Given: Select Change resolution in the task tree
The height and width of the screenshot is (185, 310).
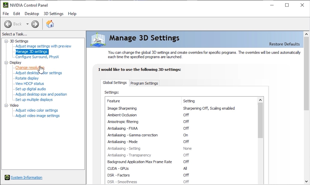Looking at the screenshot, I should tap(30, 68).
